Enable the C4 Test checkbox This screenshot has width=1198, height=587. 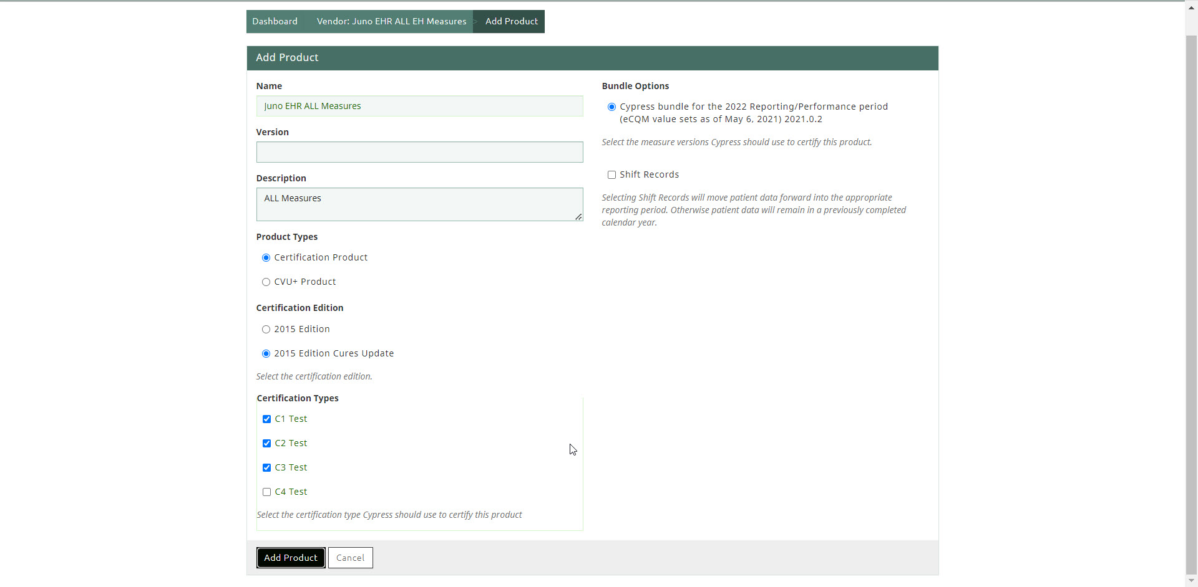point(267,492)
